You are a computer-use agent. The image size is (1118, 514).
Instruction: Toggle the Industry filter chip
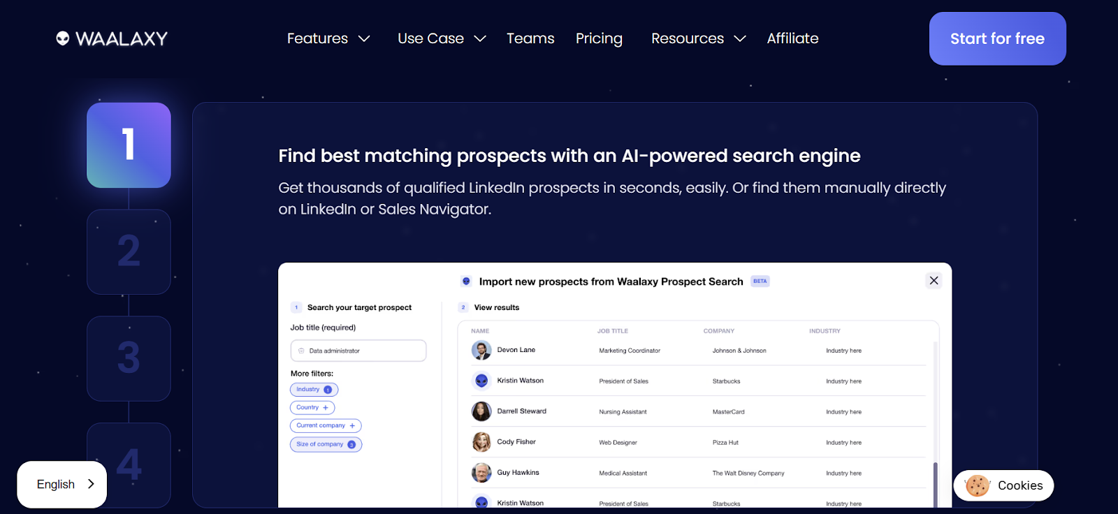314,390
